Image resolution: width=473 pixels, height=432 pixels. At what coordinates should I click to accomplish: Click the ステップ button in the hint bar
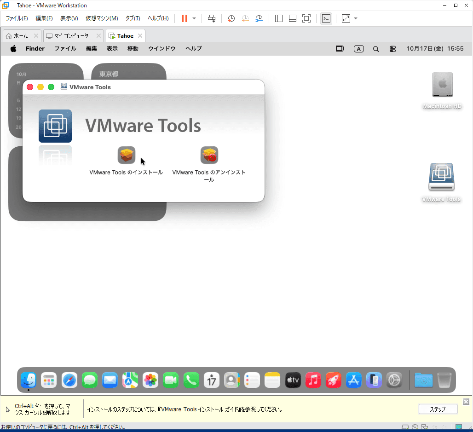click(x=438, y=409)
